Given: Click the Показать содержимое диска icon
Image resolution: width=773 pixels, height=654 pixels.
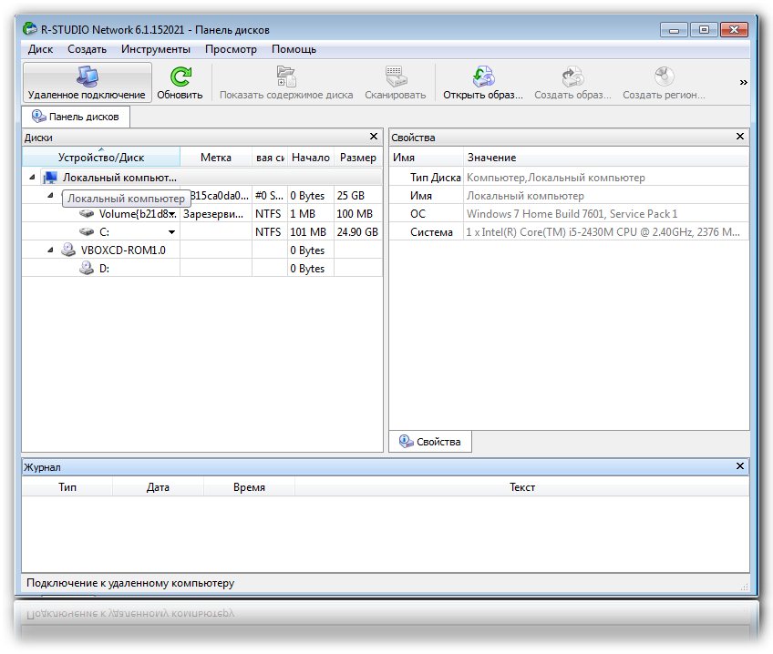Looking at the screenshot, I should [x=285, y=77].
